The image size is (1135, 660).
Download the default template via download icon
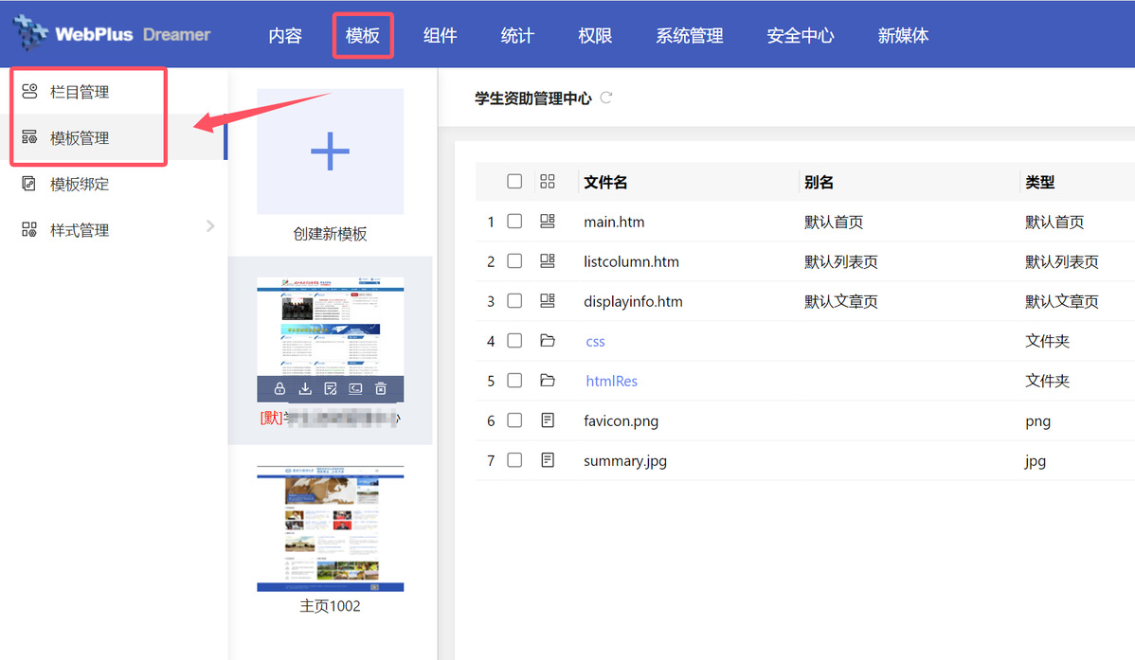pos(305,389)
